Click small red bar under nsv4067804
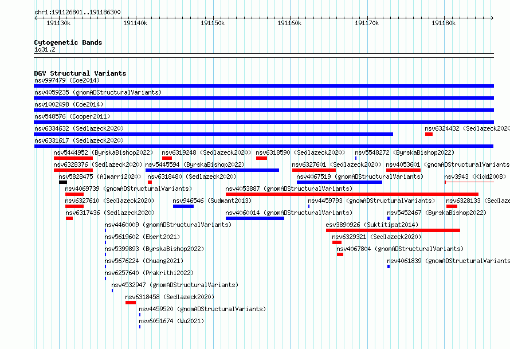This screenshot has width=510, height=349. pos(340,254)
